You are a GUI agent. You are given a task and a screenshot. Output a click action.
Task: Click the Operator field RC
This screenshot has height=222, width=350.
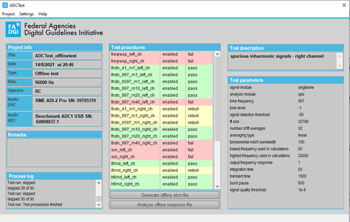[67, 91]
